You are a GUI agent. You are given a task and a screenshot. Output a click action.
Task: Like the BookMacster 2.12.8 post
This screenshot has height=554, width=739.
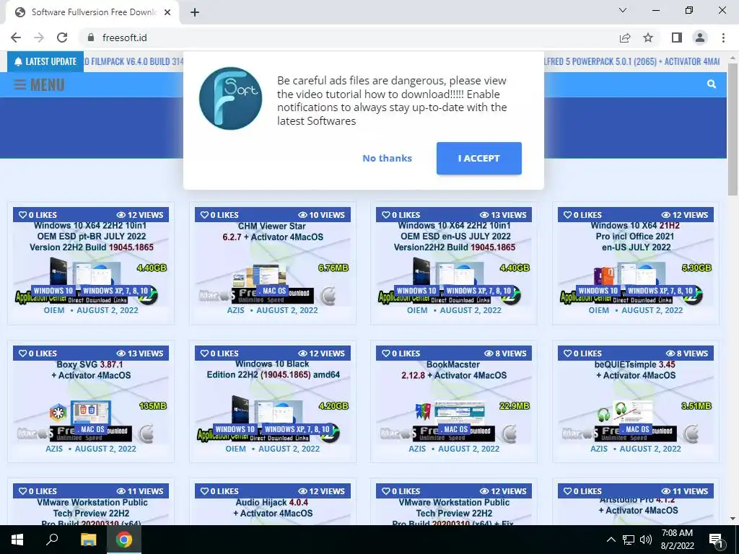coord(401,353)
